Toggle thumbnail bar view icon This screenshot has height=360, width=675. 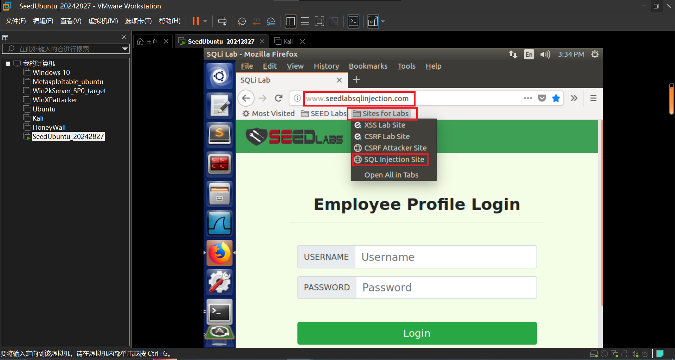[305, 21]
